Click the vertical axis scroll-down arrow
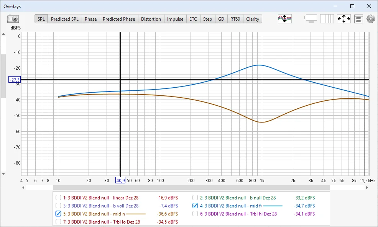 click(x=3, y=173)
